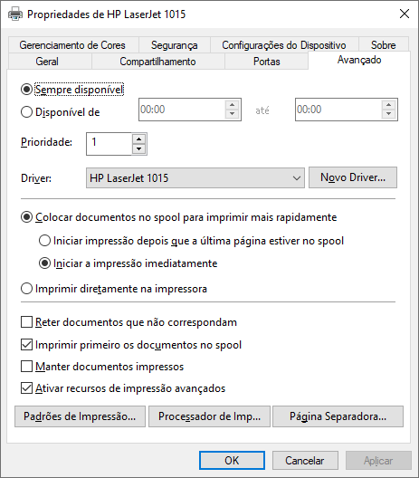Decrease the Prioridade value with down arrow
This screenshot has height=478, width=419.
pyautogui.click(x=139, y=149)
